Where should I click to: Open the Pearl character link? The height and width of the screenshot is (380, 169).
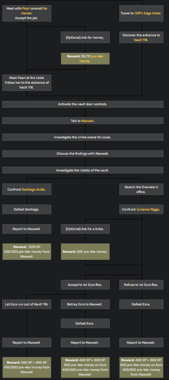26,8
